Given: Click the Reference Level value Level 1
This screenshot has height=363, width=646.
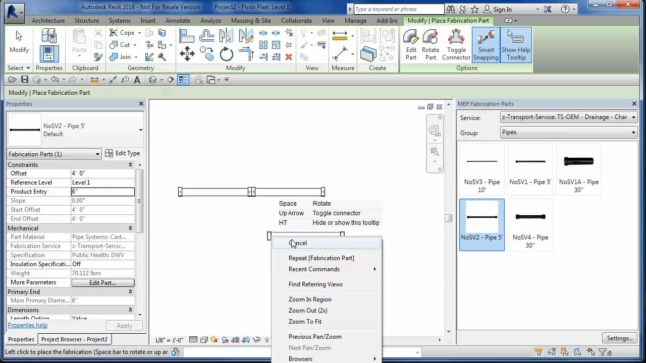Looking at the screenshot, I should pos(103,183).
